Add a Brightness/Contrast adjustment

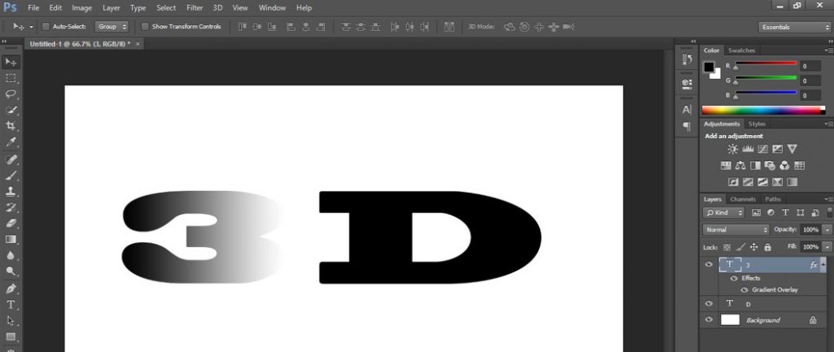point(733,150)
